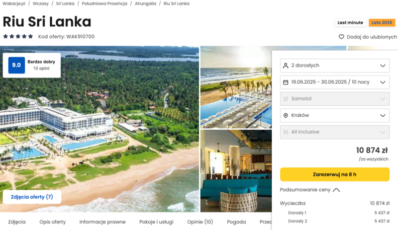Open the 19.06.2025 - 30.06.2025 date dropdown

335,82
